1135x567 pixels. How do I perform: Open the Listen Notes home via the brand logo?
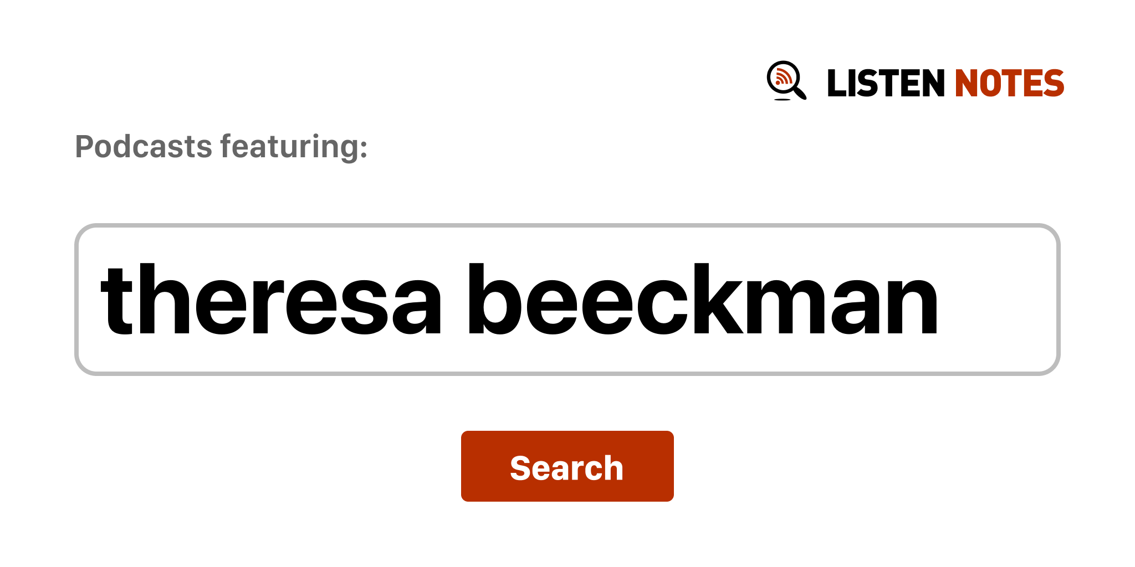914,83
